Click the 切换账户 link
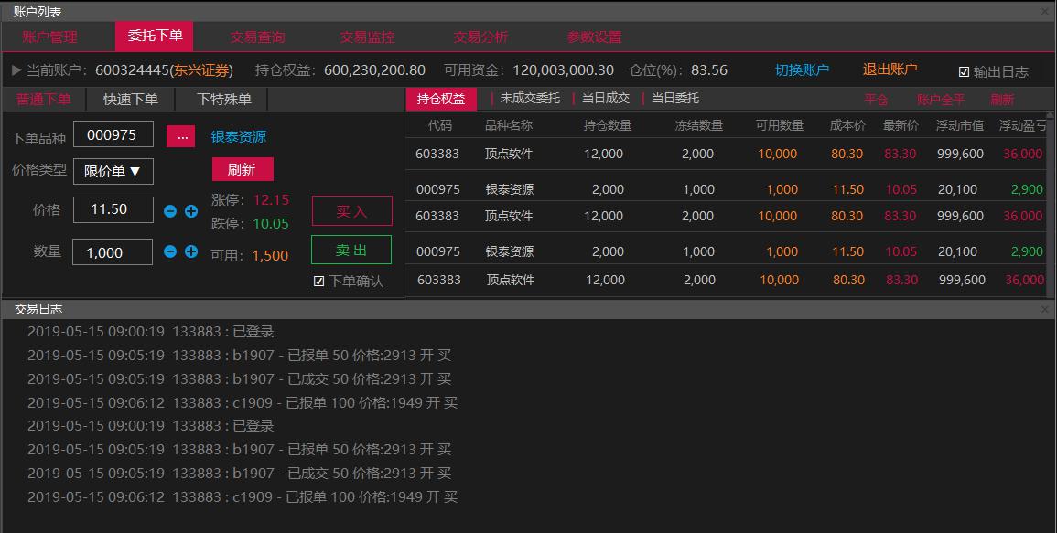1057x533 pixels. click(802, 70)
